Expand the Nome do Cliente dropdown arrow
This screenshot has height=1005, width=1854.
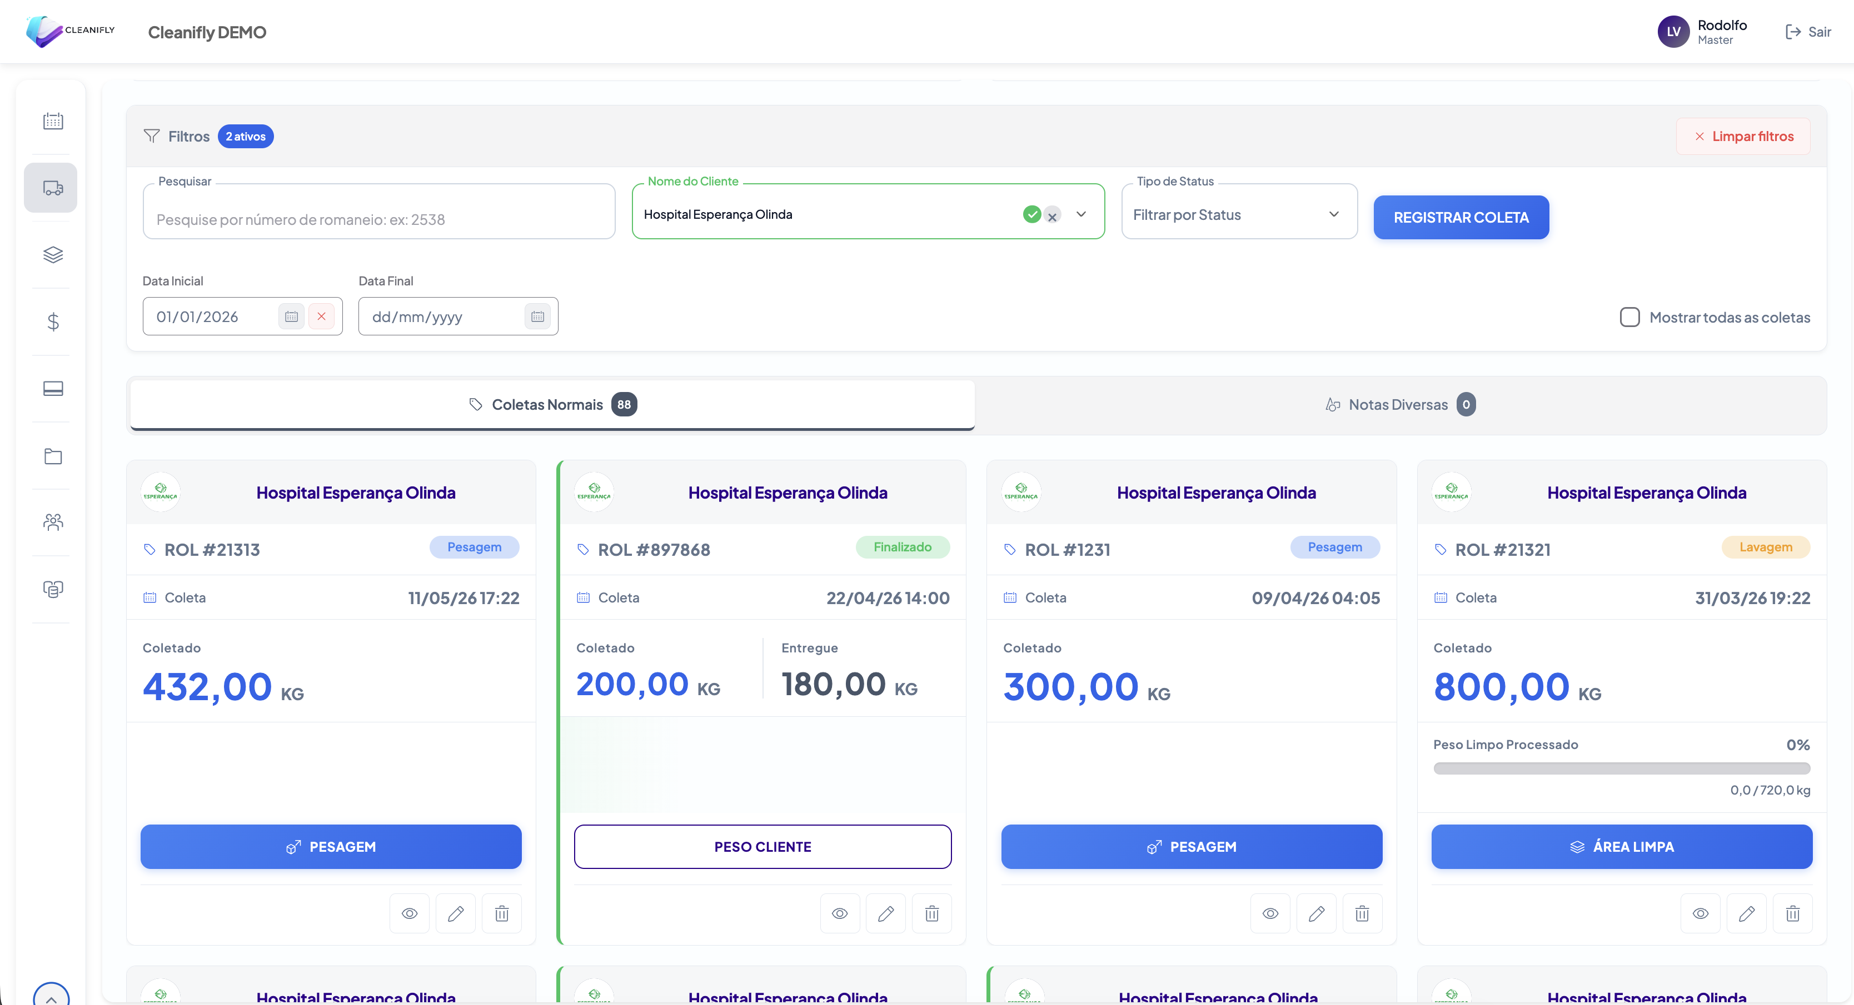tap(1080, 214)
